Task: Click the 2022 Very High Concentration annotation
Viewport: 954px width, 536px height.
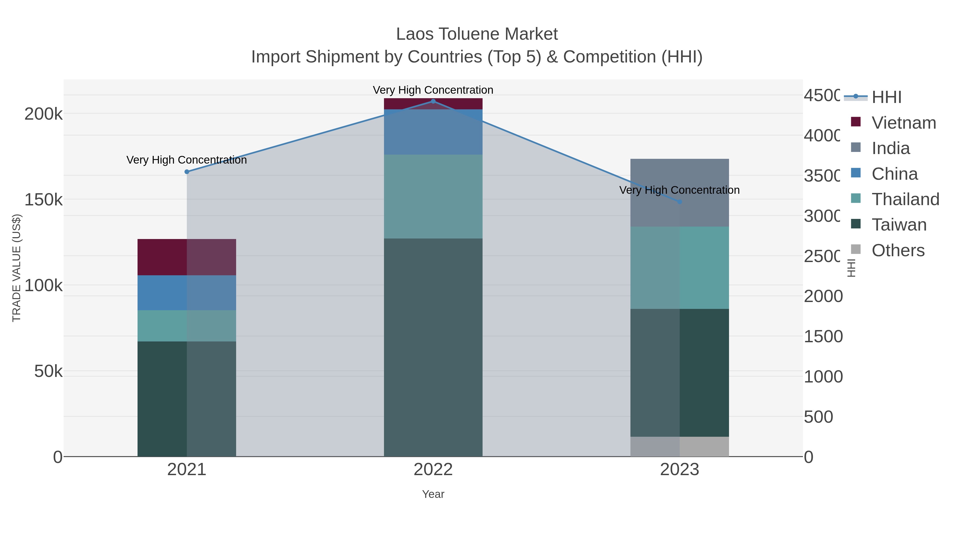Action: pyautogui.click(x=433, y=90)
